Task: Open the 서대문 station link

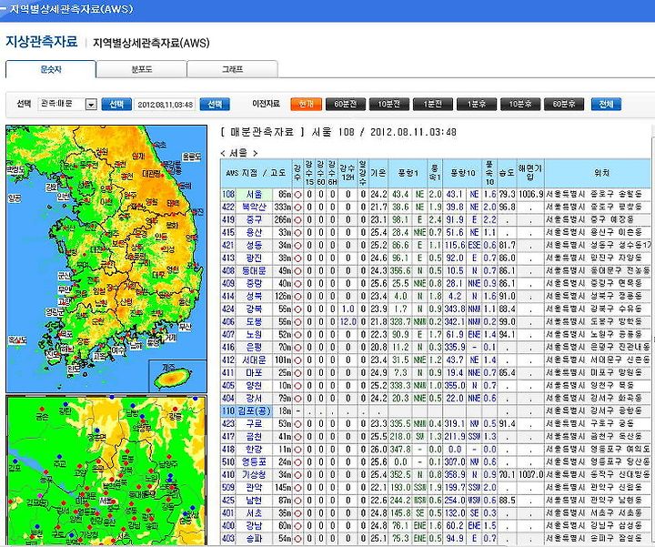Action: (254, 360)
